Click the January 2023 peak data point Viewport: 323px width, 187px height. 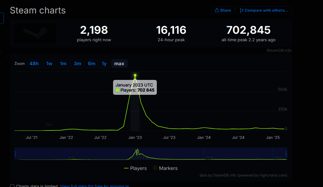point(135,75)
